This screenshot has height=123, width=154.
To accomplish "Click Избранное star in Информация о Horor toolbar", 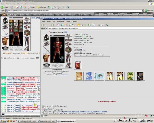I will [x=82, y=25].
